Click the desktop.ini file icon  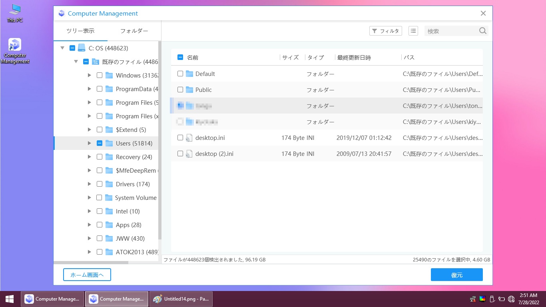(x=189, y=138)
